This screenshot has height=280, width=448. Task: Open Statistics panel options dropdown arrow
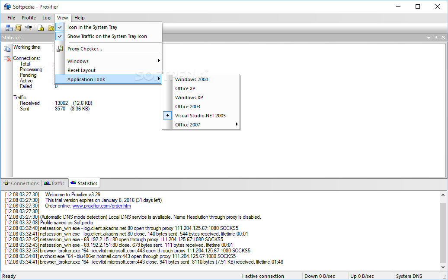coord(429,38)
